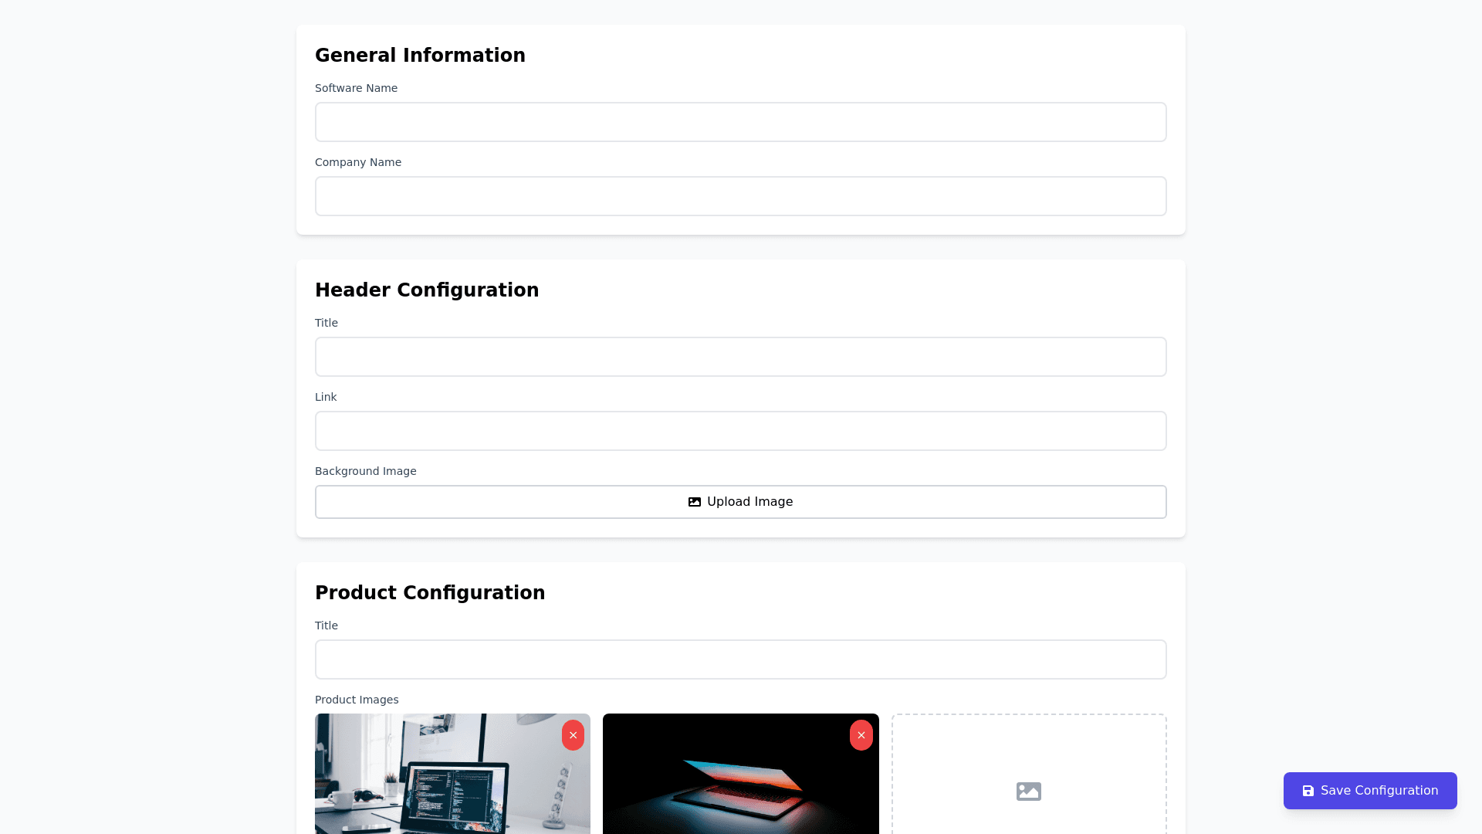Remove the desk laptop product image
The image size is (1482, 834).
pyautogui.click(x=573, y=735)
